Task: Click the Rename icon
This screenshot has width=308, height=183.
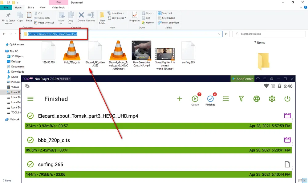Action: 91,15
